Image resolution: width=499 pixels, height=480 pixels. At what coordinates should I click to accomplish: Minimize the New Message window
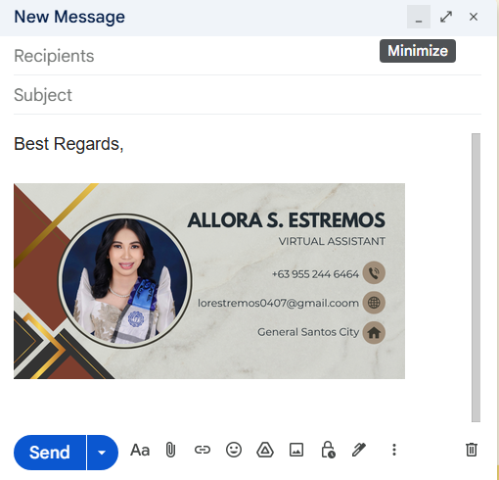click(x=419, y=17)
